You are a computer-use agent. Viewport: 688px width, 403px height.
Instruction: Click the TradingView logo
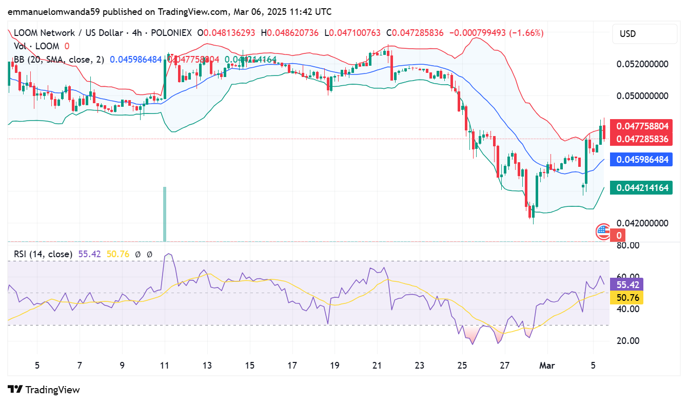[44, 390]
